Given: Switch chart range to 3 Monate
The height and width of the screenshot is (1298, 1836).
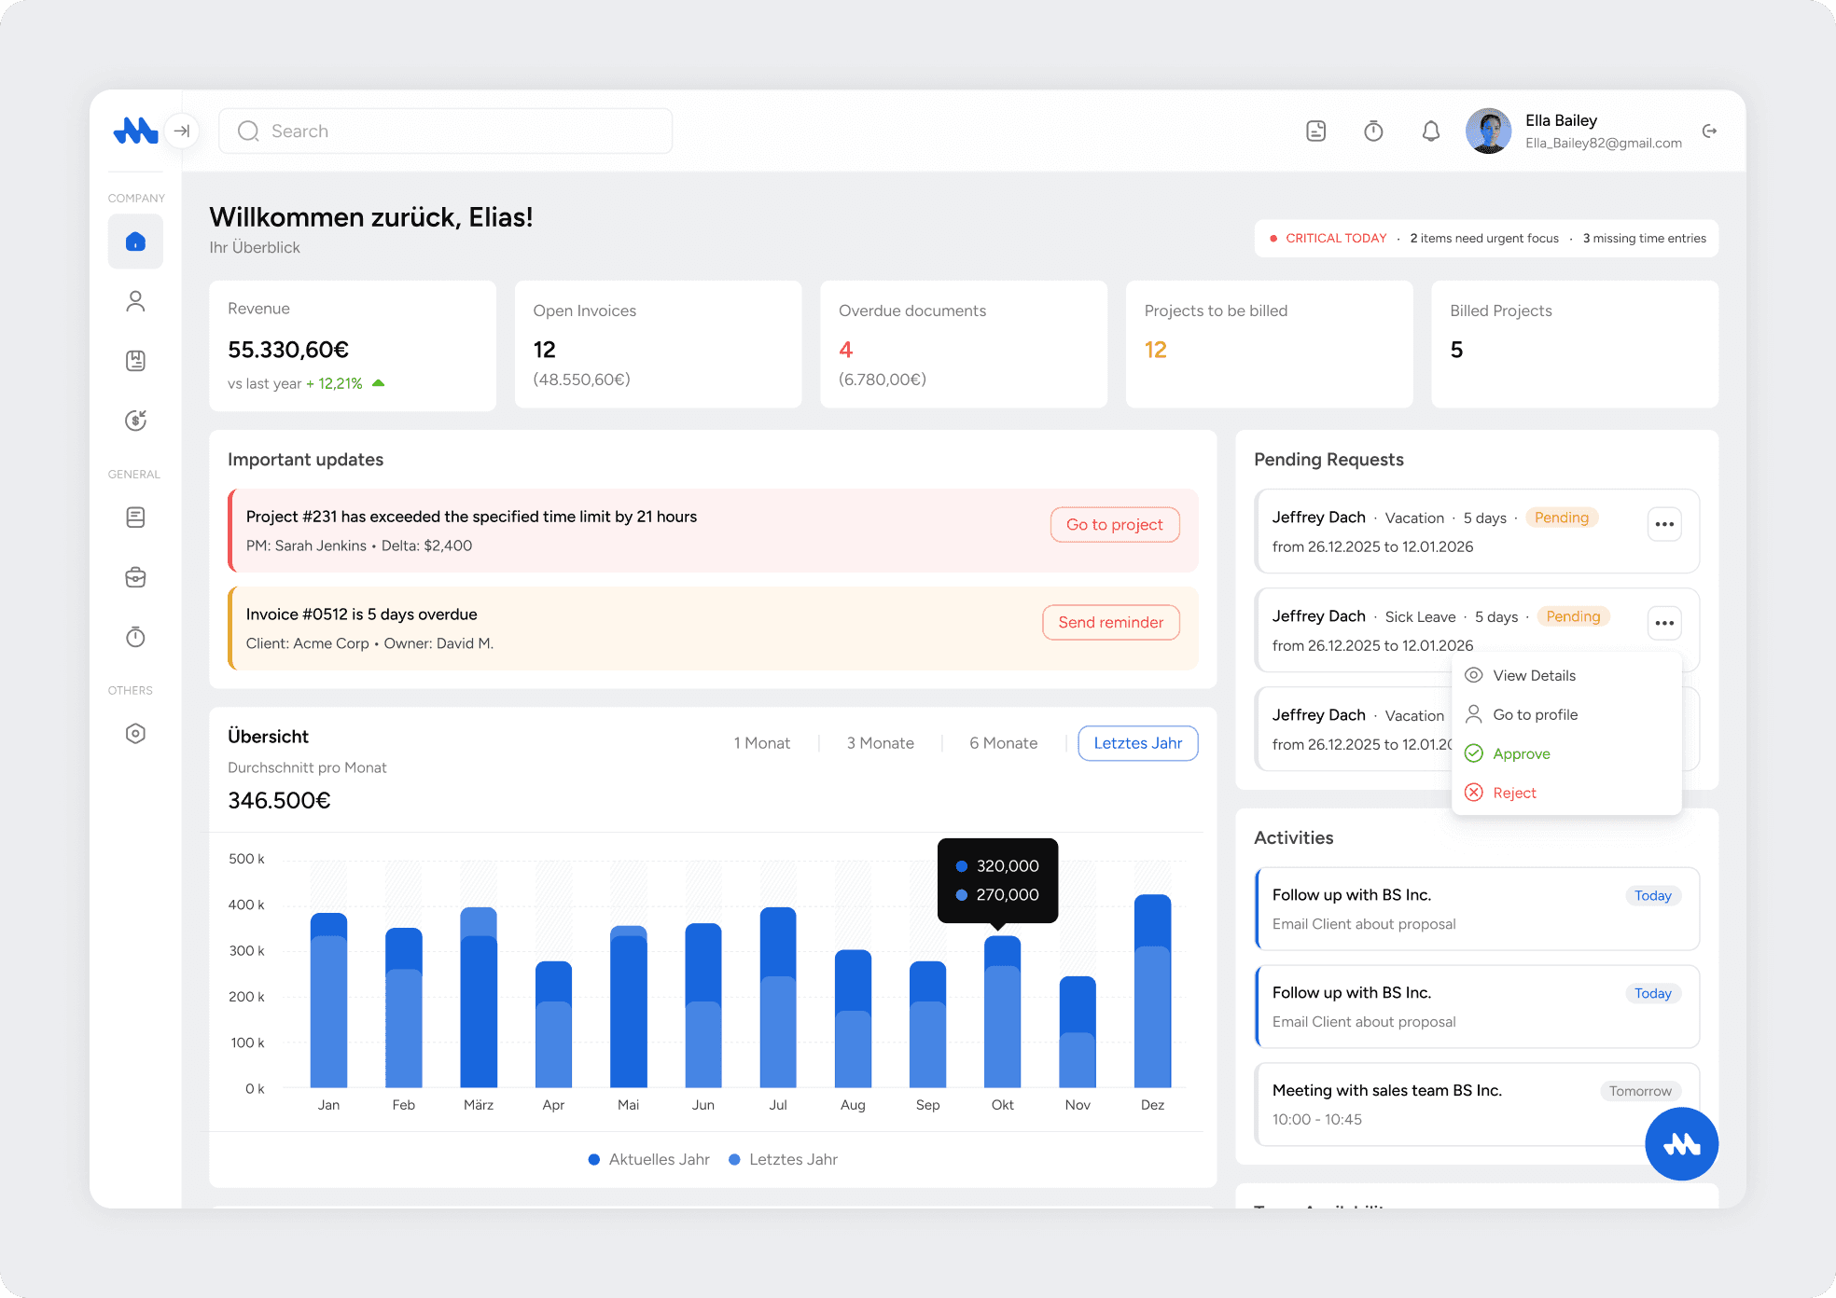Looking at the screenshot, I should [880, 743].
